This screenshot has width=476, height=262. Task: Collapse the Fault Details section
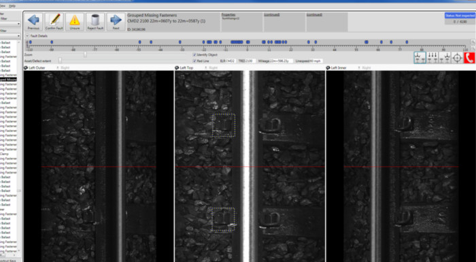coord(27,36)
